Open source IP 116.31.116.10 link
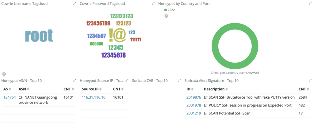This screenshot has height=123, width=314. point(94,97)
